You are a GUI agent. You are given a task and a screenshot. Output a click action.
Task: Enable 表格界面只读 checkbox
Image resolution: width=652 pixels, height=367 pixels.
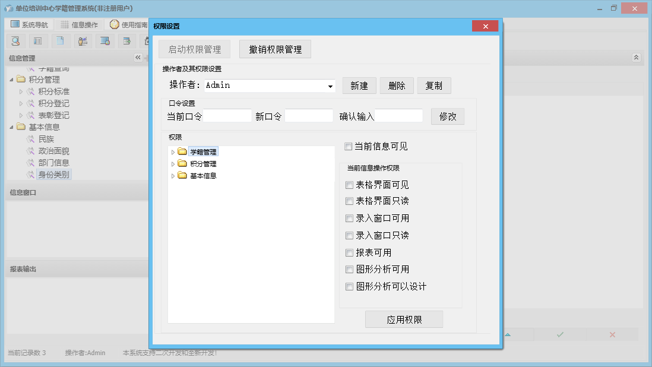(349, 201)
